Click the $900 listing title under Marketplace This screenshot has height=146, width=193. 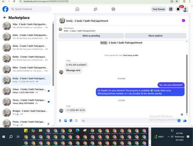[x=80, y=31]
